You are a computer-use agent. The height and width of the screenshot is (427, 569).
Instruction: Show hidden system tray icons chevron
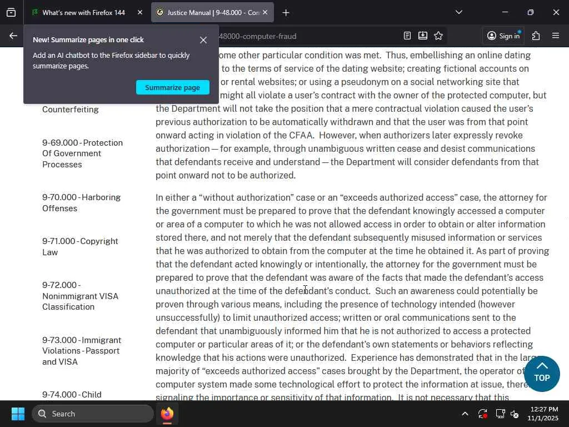[465, 414]
